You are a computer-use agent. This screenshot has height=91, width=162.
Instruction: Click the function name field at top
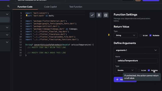40,1
